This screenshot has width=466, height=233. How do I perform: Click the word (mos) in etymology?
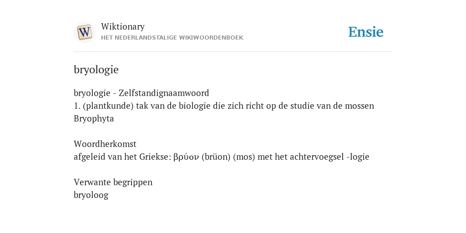coord(244,157)
